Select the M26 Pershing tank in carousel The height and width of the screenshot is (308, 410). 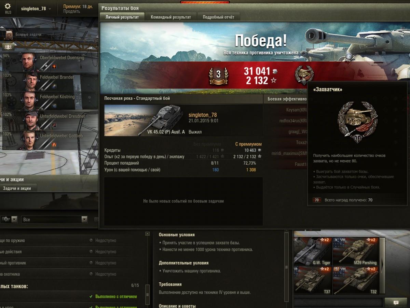tap(356, 251)
